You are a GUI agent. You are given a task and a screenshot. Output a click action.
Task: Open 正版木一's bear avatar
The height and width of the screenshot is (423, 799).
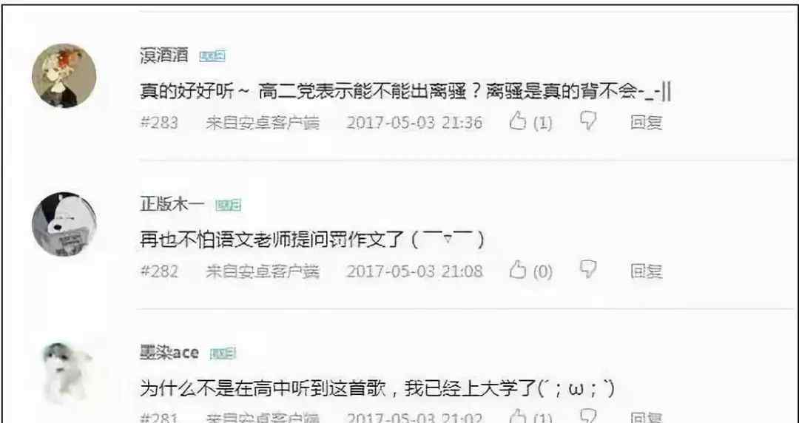64,224
